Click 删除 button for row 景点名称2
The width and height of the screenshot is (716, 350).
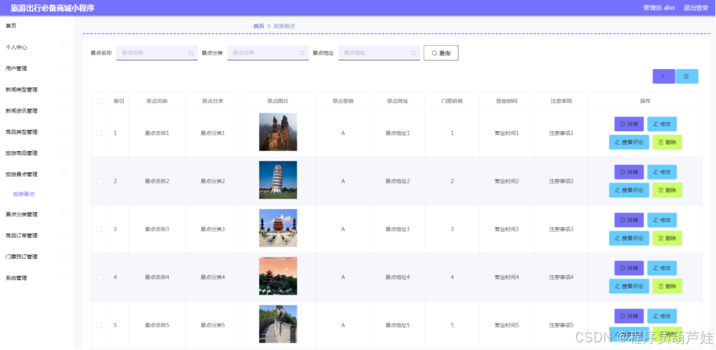point(667,190)
